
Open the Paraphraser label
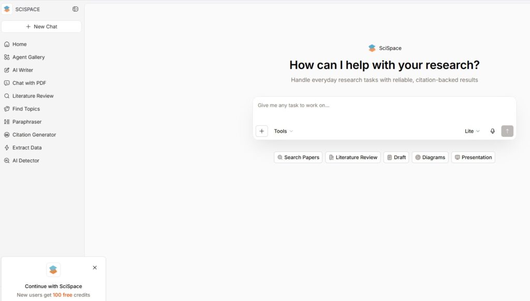27,122
